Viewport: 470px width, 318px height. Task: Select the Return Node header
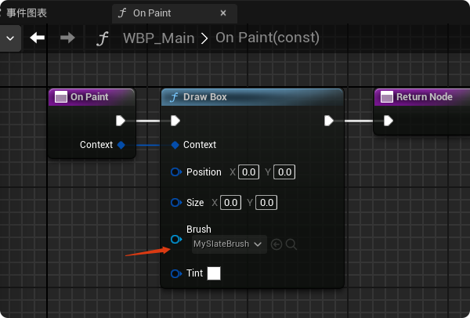pyautogui.click(x=422, y=97)
